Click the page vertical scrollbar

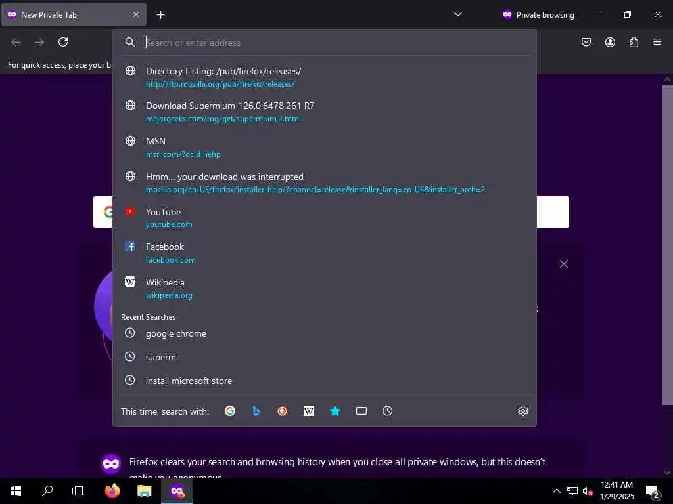[x=667, y=244]
